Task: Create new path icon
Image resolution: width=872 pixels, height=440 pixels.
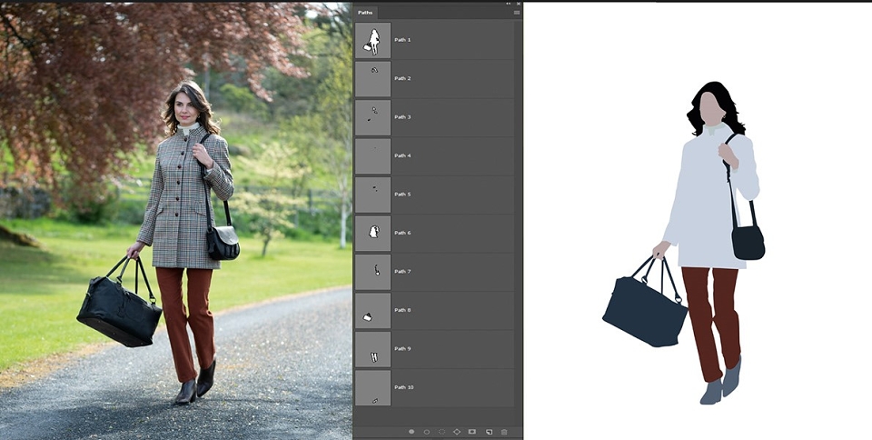Action: click(x=489, y=432)
